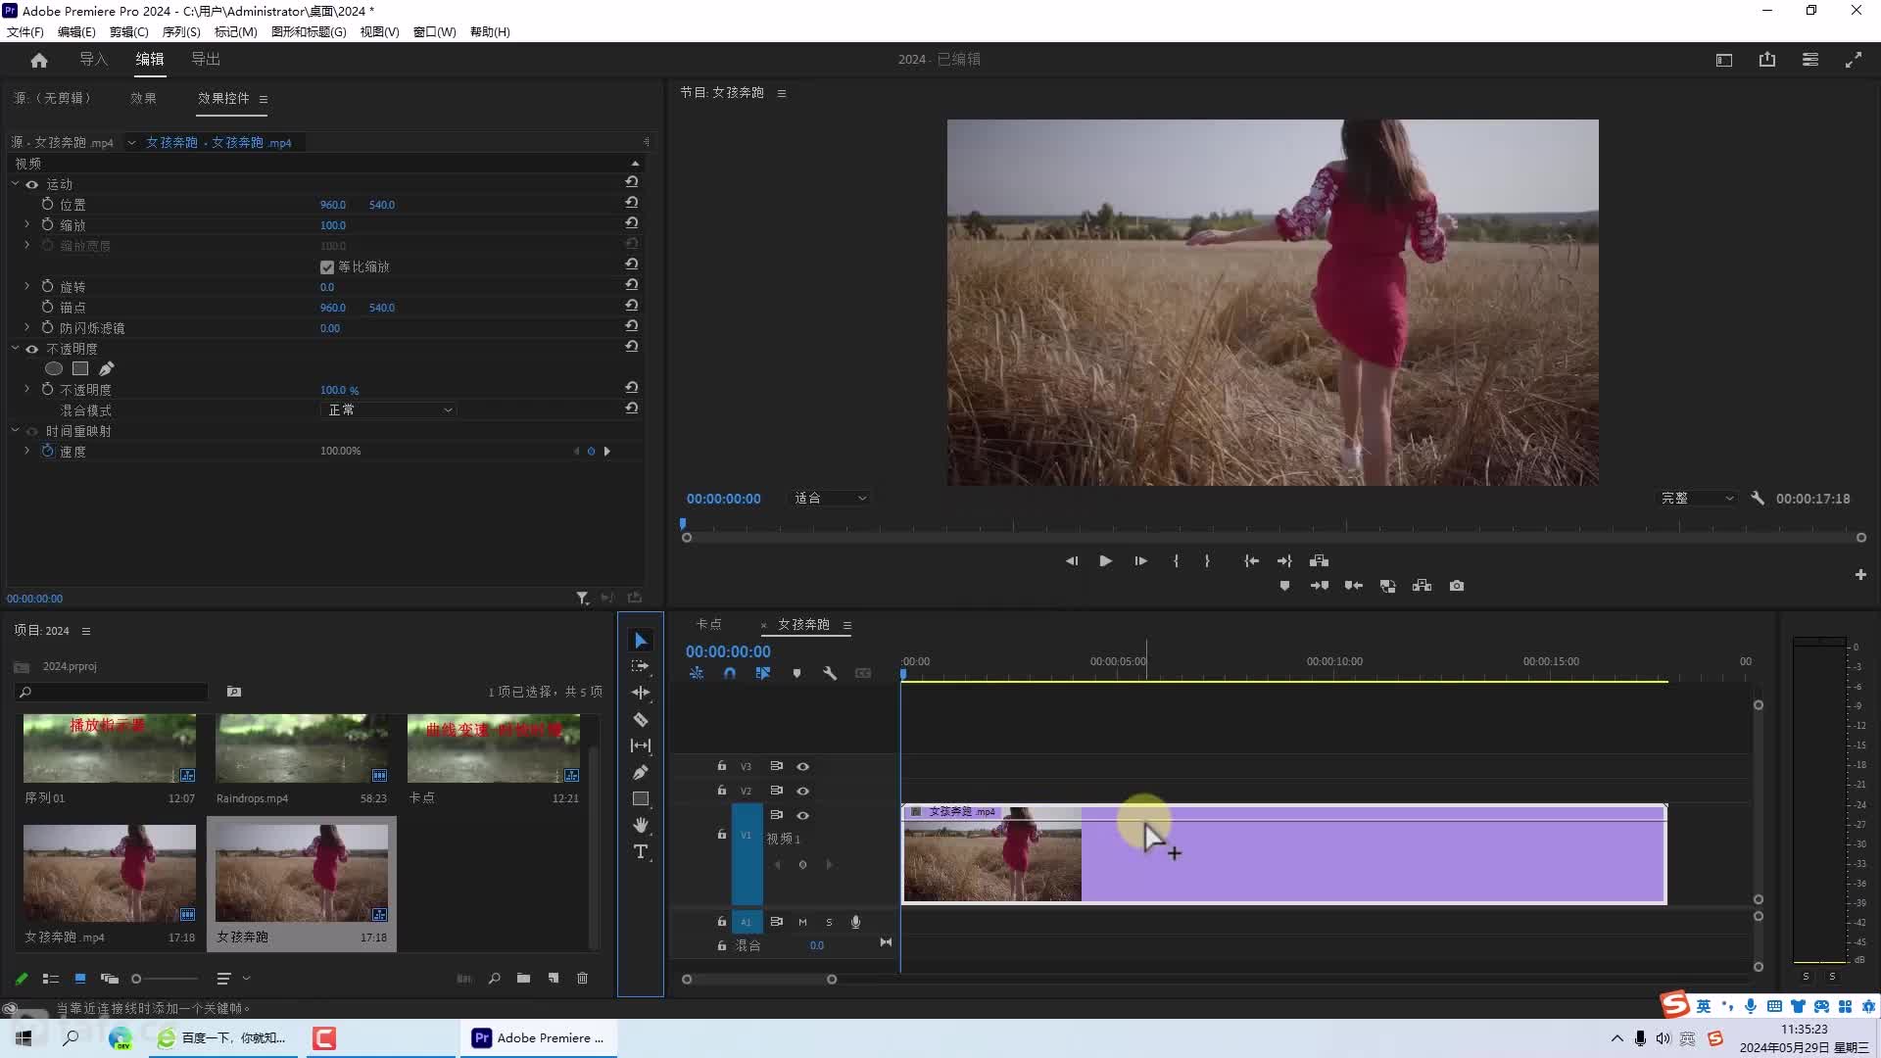The height and width of the screenshot is (1058, 1881).
Task: Lock the V3 track
Action: point(722,766)
